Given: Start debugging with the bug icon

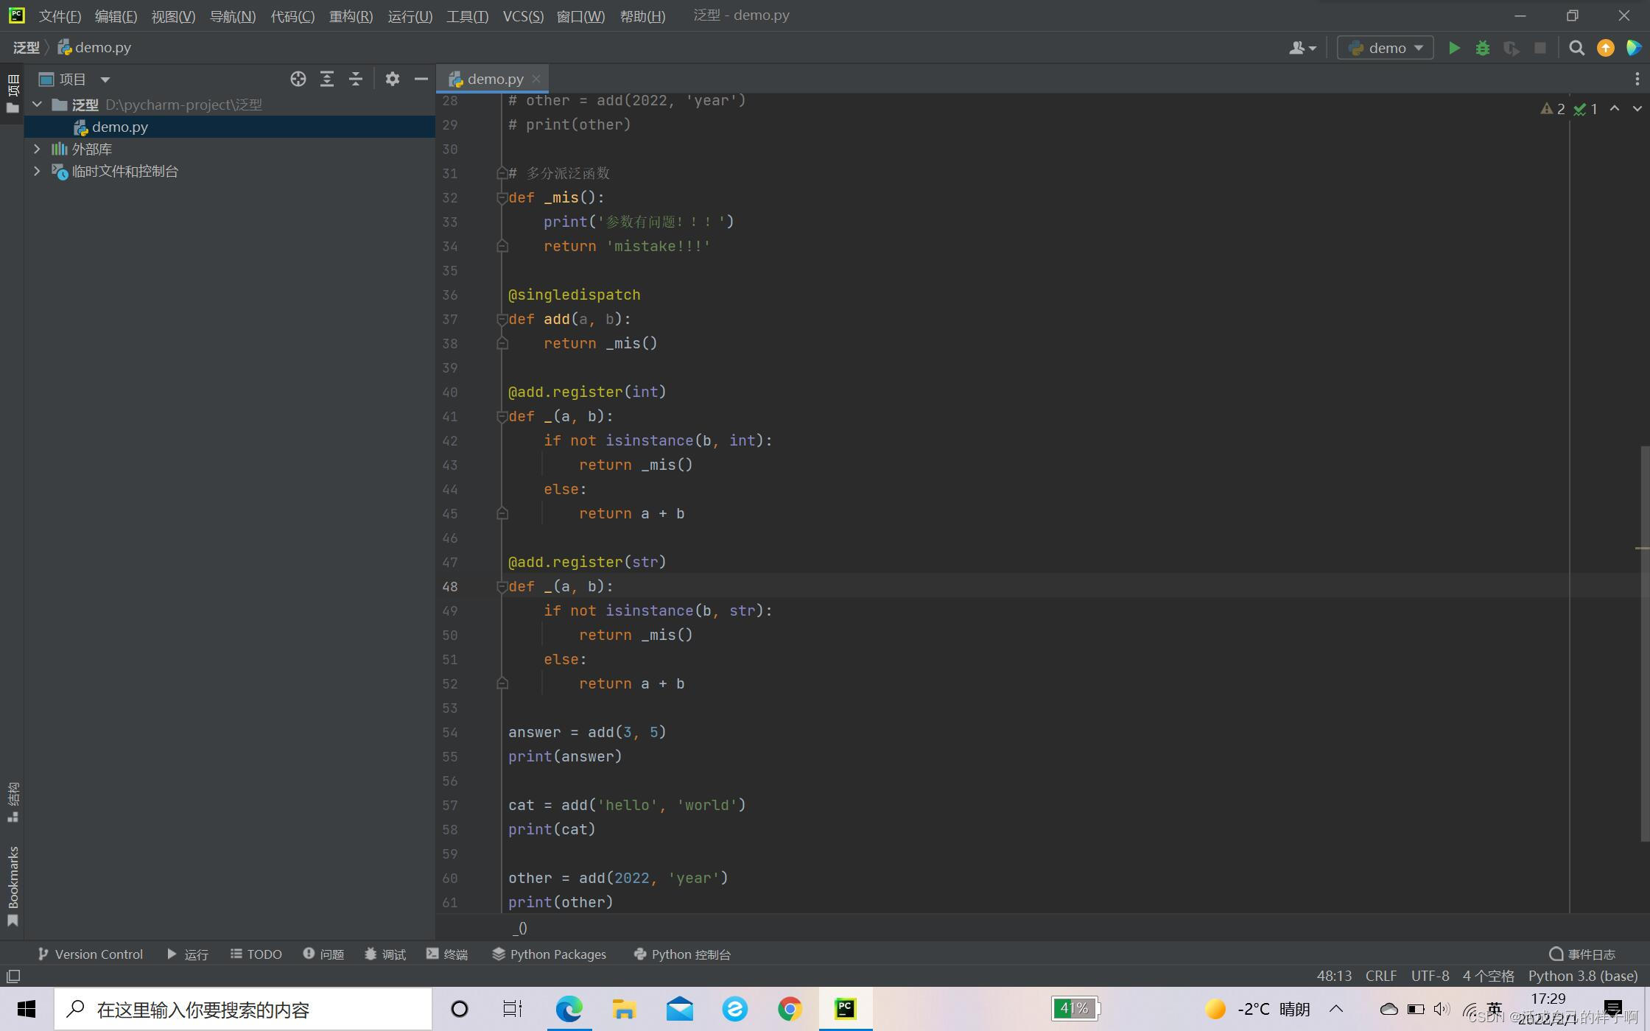Looking at the screenshot, I should [x=1483, y=48].
